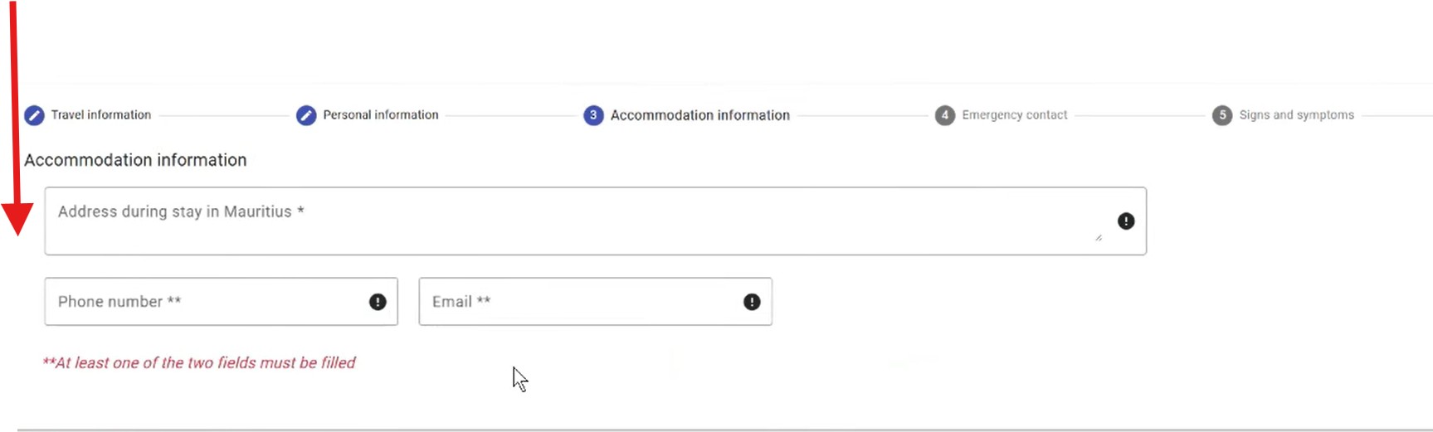Click the Email field info icon
The width and height of the screenshot is (1433, 432).
coord(752,302)
